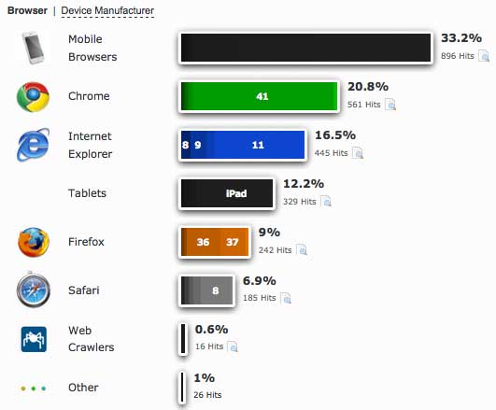Open details icon next to 896 Hits
Image resolution: width=496 pixels, height=410 pixels.
(484, 56)
